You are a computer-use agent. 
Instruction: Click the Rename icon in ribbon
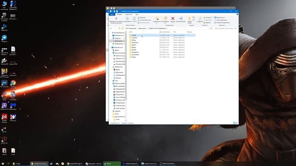[x=181, y=18]
